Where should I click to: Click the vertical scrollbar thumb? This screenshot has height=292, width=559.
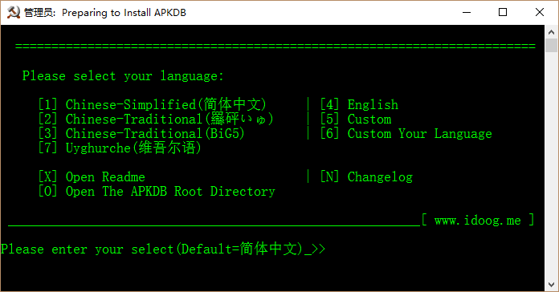click(551, 45)
